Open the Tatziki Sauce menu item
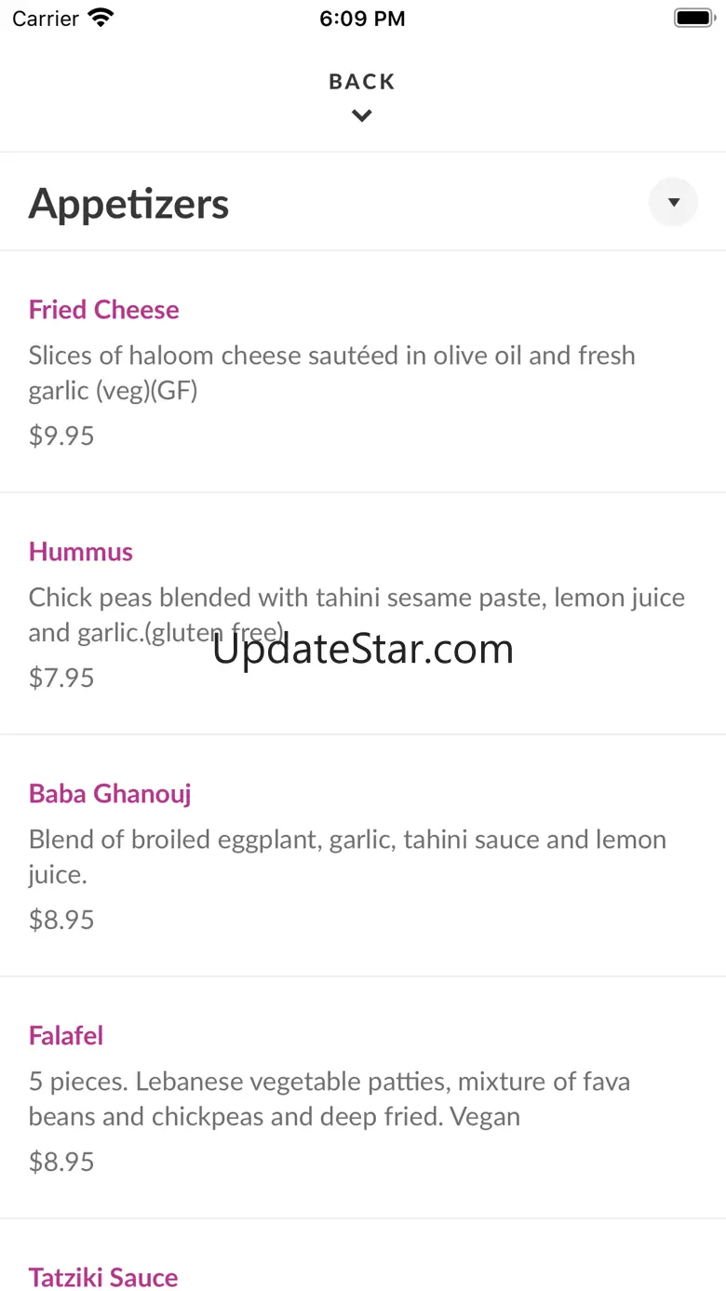The image size is (726, 1291). 103,1277
